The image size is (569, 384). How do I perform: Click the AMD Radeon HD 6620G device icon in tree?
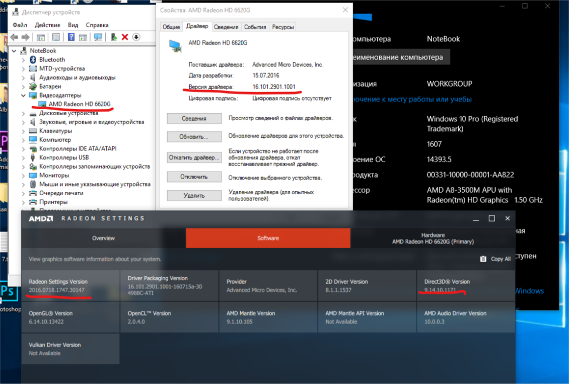tap(42, 104)
